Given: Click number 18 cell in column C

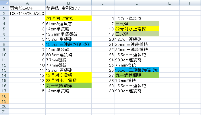Looking at the screenshot, I should pyautogui.click(x=103, y=29).
